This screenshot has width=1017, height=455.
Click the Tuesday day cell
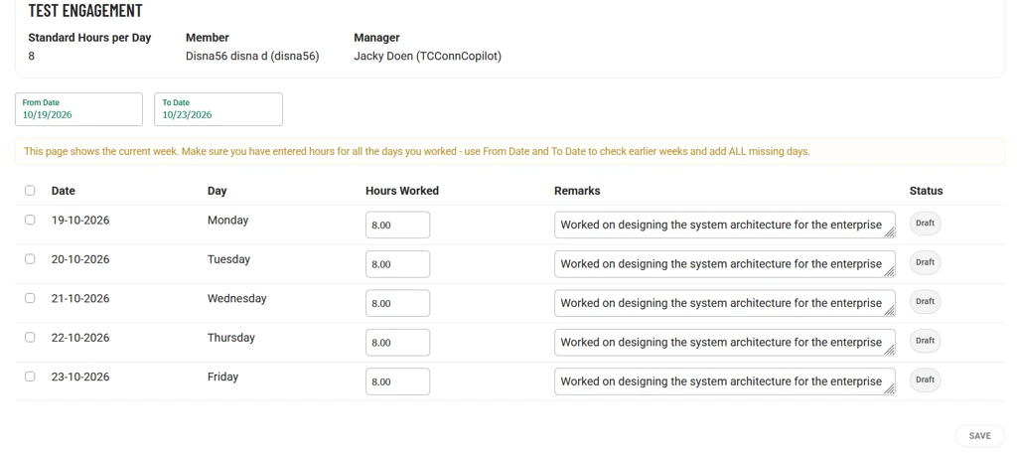tap(229, 259)
